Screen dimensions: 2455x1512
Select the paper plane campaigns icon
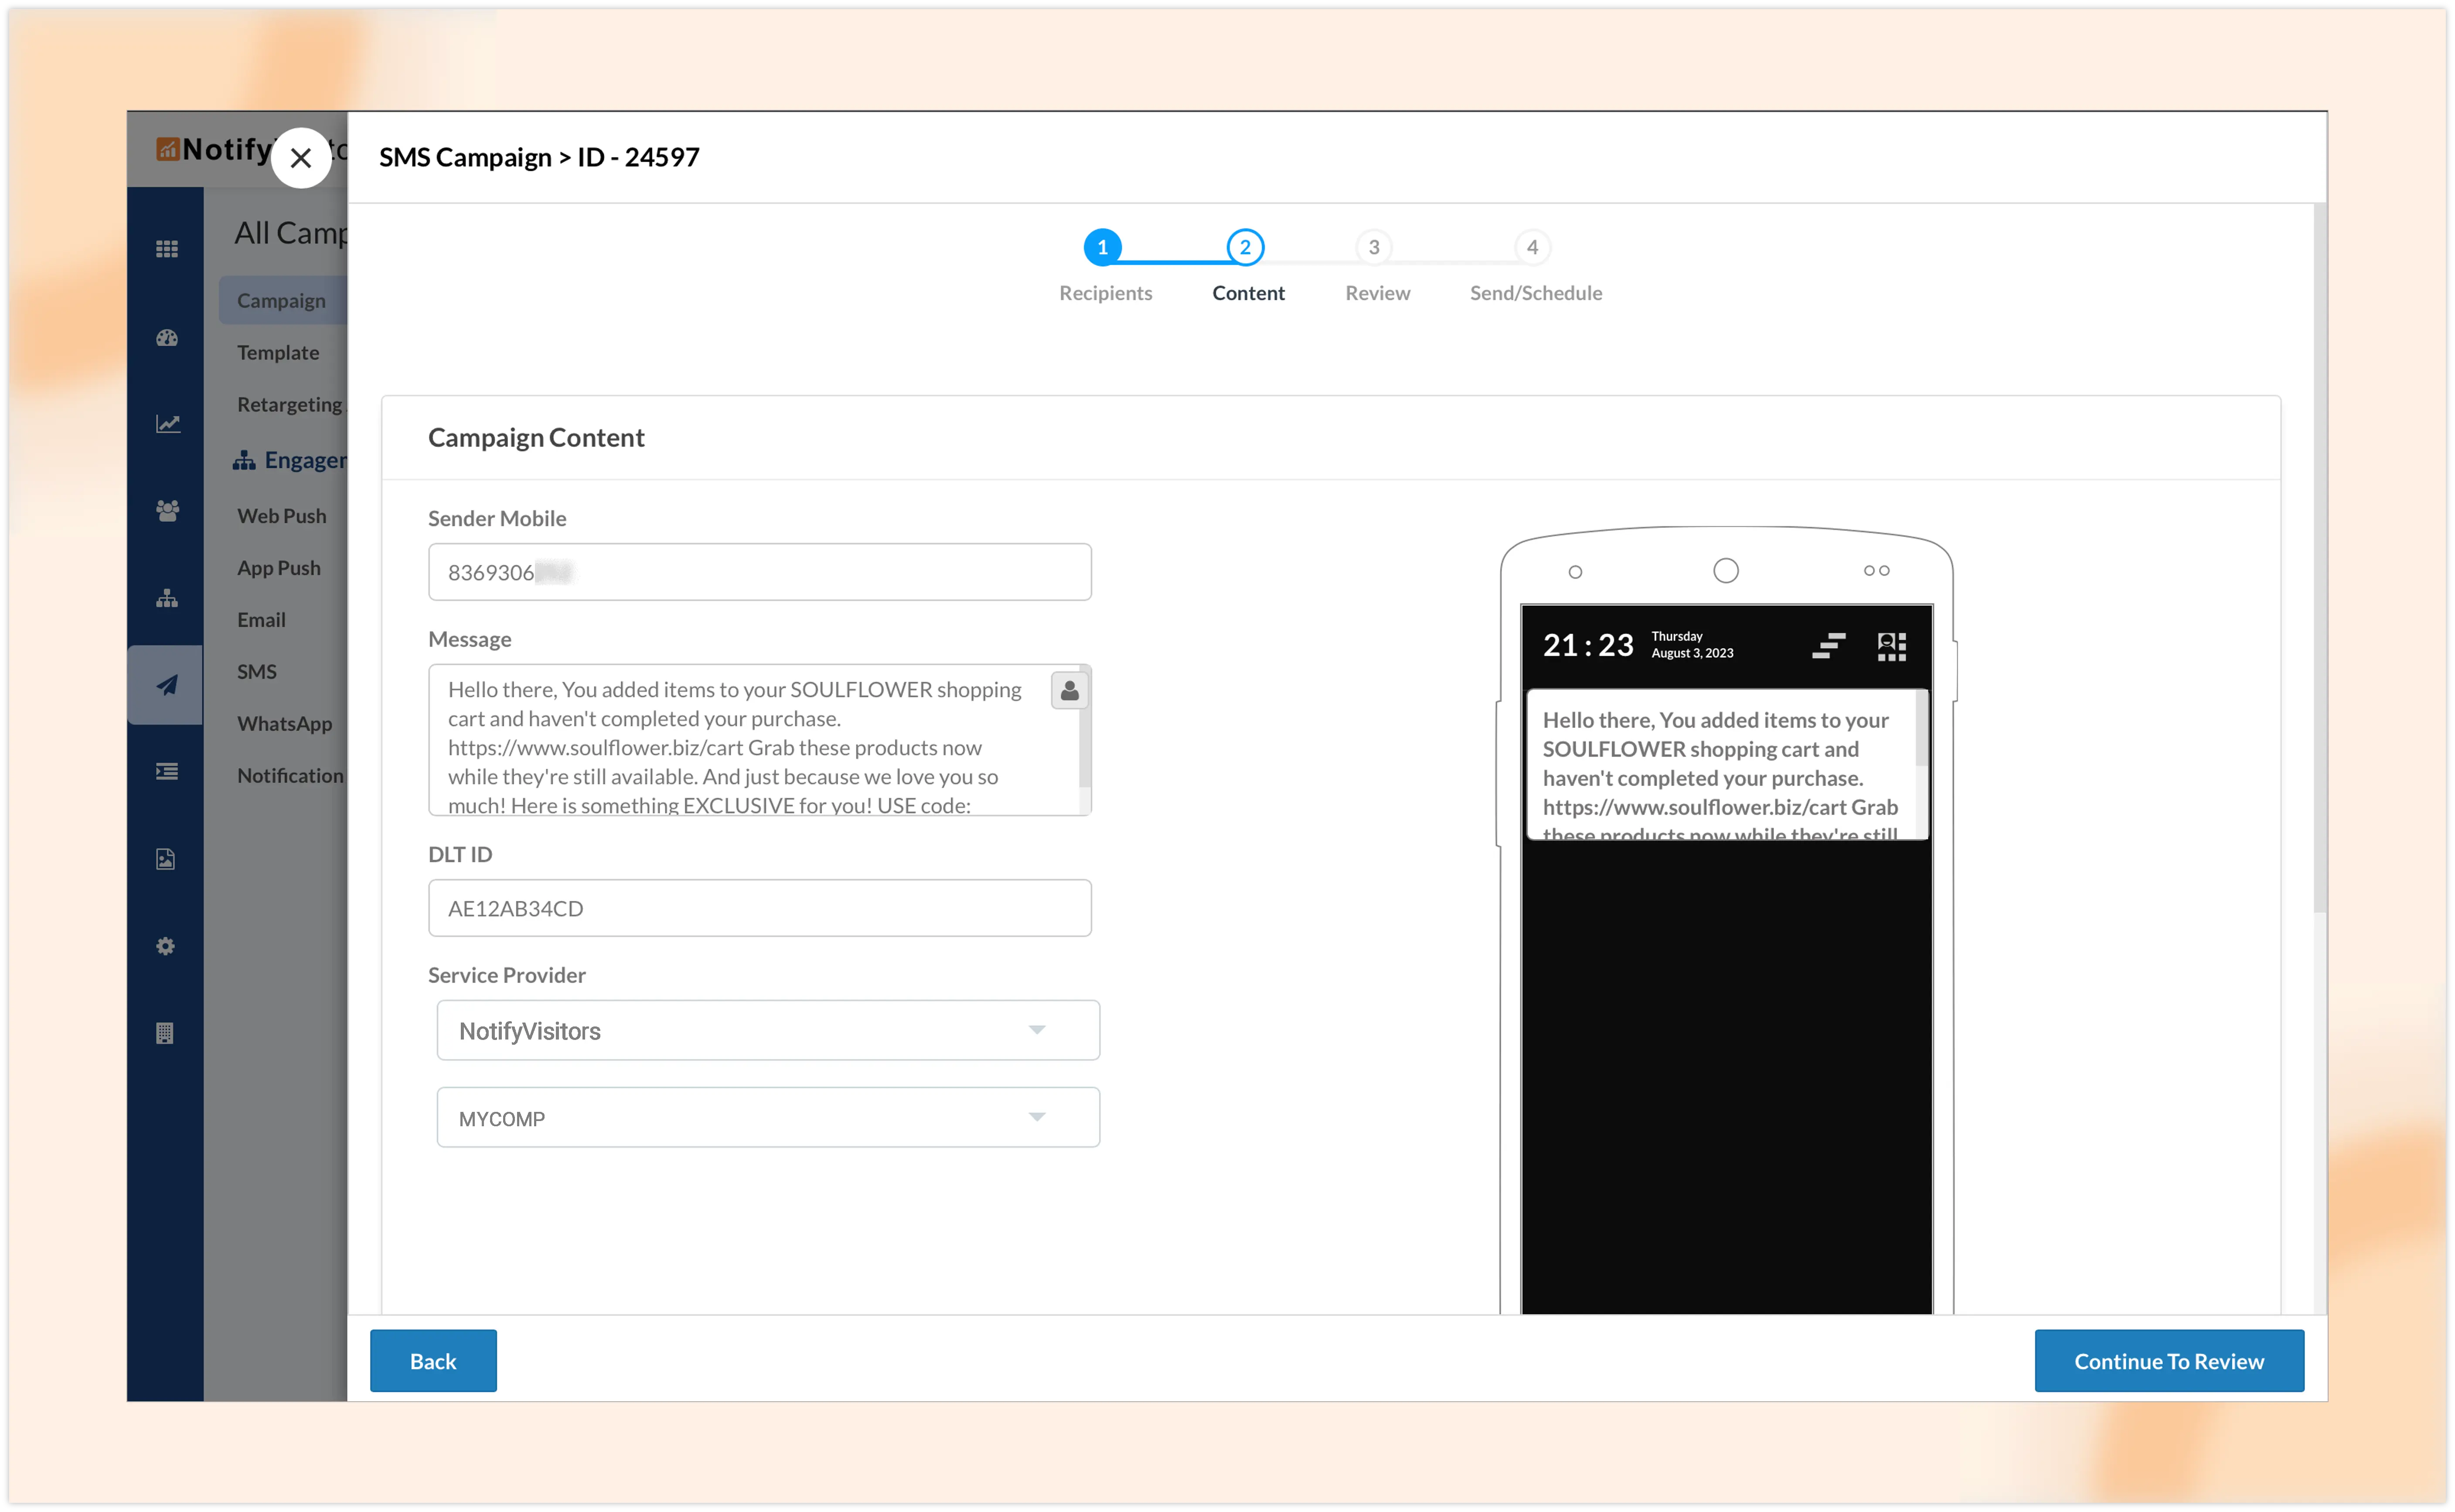point(167,685)
